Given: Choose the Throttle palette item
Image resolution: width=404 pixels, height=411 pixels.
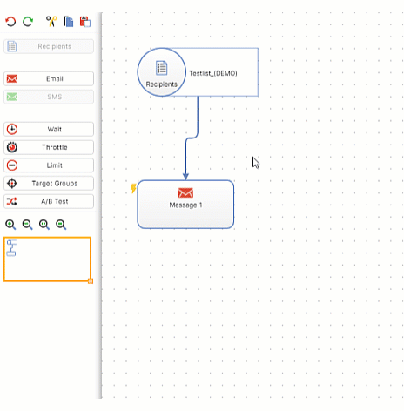Looking at the screenshot, I should 49,147.
